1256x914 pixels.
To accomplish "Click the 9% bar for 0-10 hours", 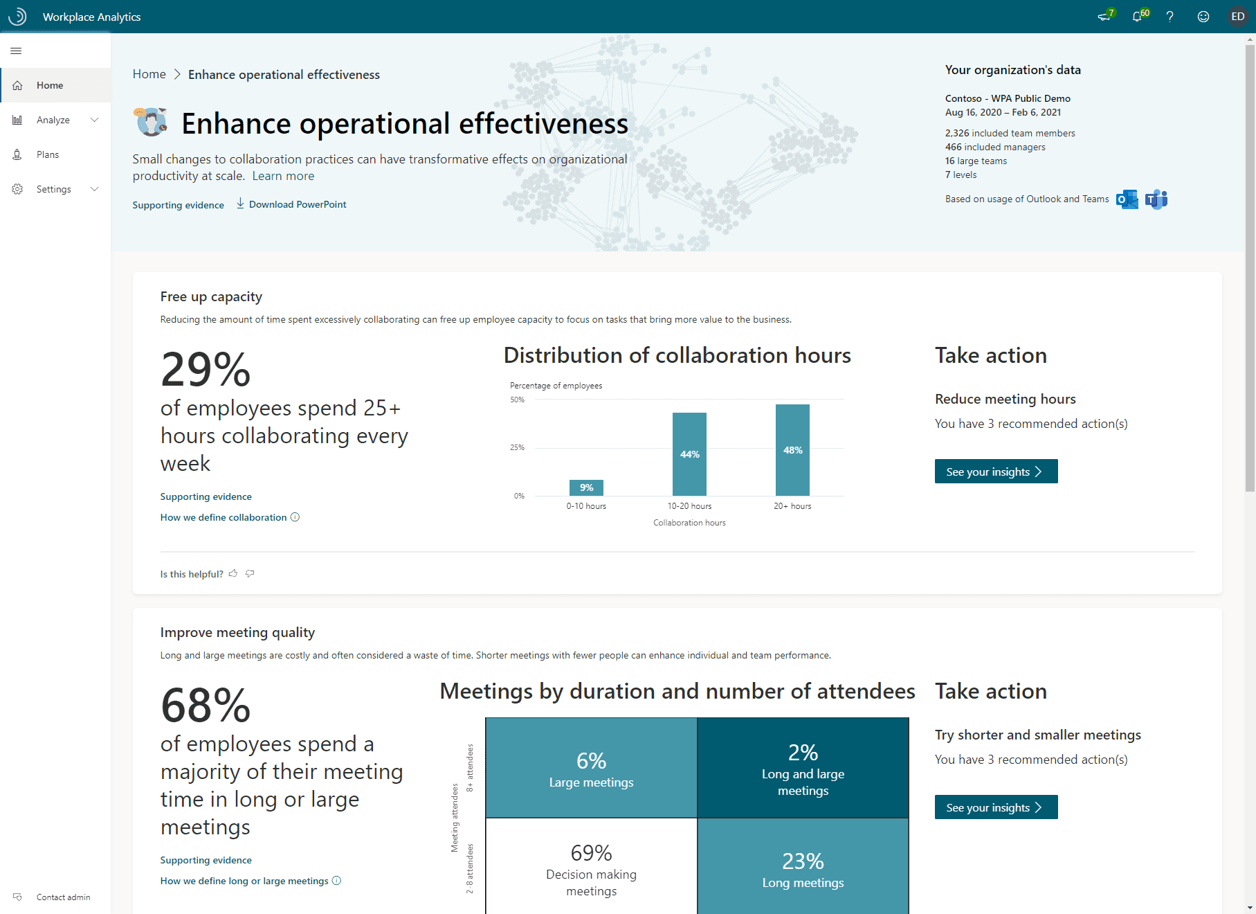I will click(586, 487).
